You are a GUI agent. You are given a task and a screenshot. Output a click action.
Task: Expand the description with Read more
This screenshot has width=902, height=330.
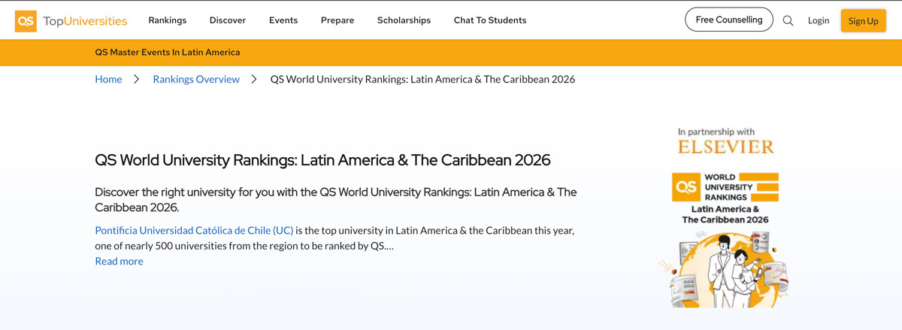point(119,261)
